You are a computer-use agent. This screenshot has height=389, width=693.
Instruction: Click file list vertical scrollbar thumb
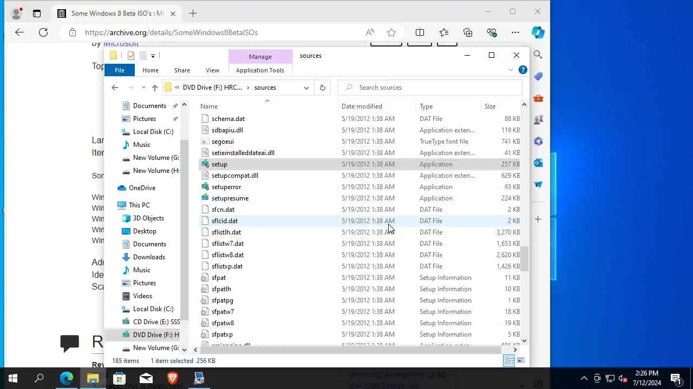coord(524,258)
